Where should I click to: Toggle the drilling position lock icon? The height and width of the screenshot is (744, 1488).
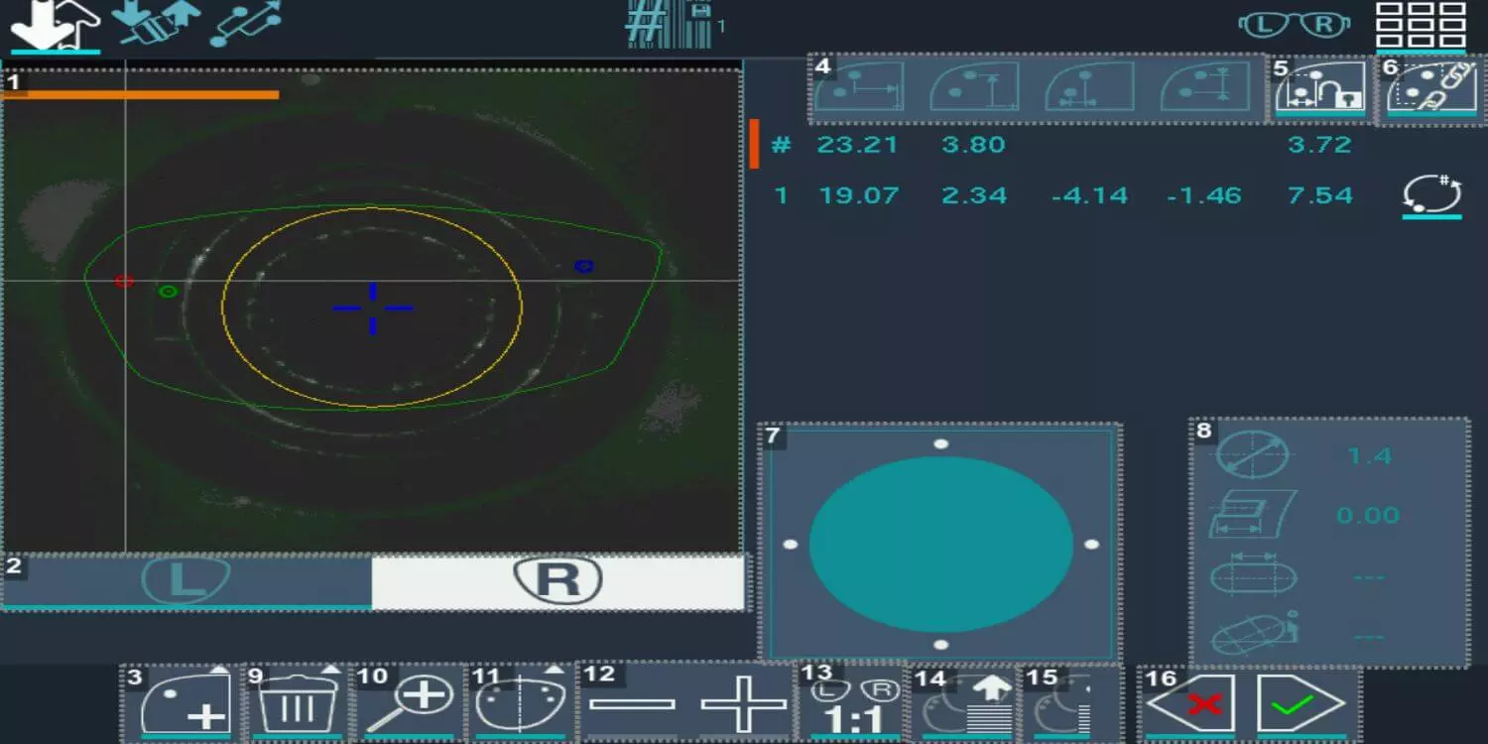click(1319, 88)
